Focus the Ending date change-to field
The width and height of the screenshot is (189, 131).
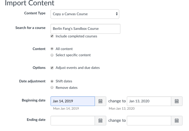coord(149,121)
